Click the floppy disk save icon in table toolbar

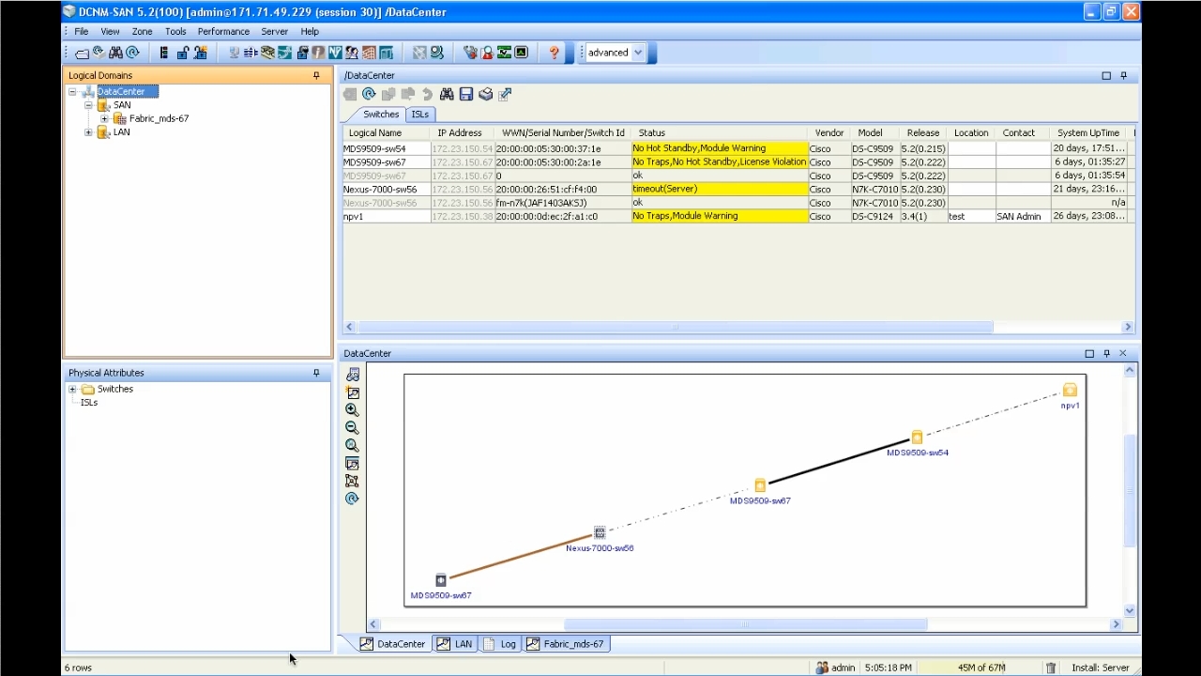click(x=466, y=94)
